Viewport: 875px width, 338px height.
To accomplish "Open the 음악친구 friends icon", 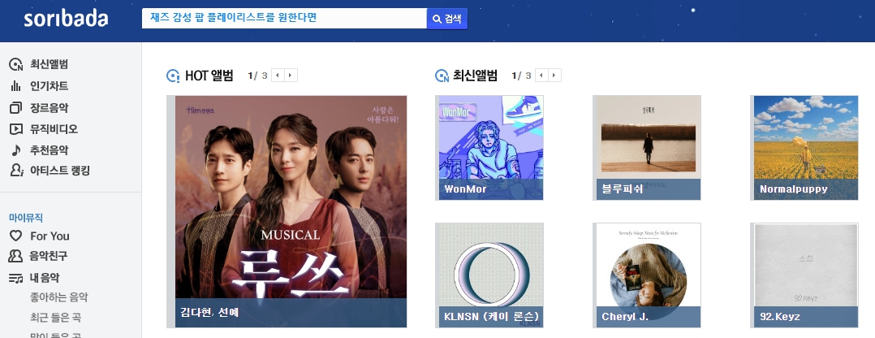I will click(15, 256).
